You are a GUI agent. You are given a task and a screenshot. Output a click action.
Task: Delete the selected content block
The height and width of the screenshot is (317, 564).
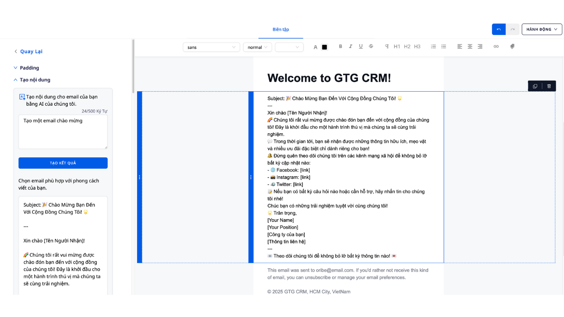[x=549, y=86]
